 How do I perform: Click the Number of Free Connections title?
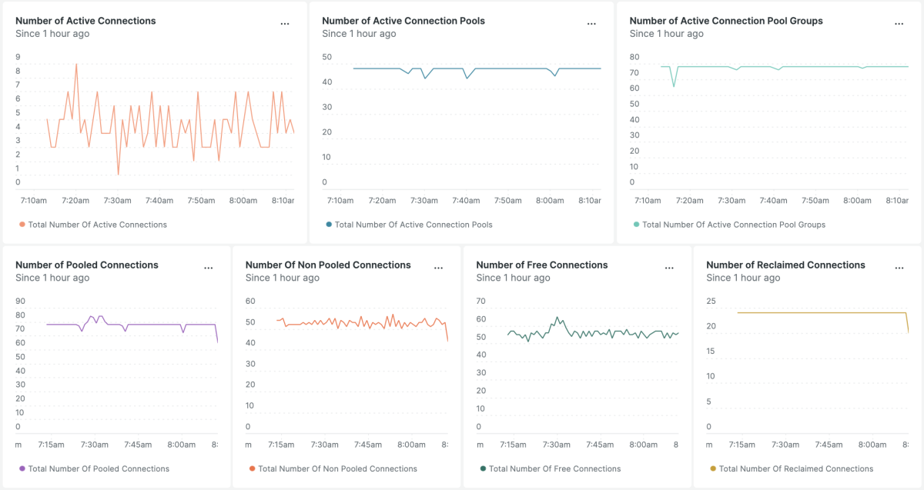[542, 265]
